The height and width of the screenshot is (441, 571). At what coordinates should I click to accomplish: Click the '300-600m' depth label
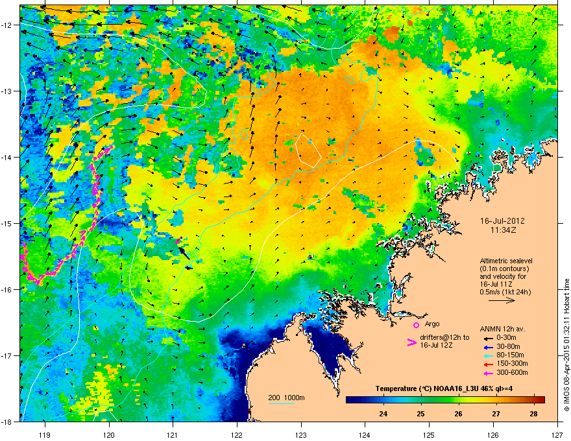512,372
